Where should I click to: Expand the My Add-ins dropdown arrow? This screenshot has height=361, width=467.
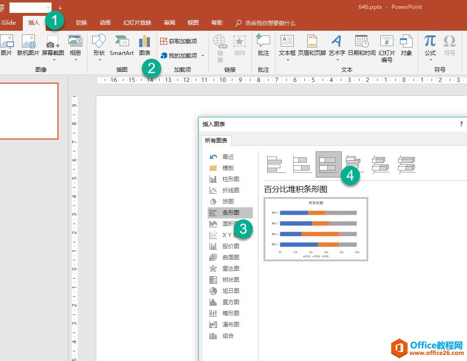click(x=203, y=56)
